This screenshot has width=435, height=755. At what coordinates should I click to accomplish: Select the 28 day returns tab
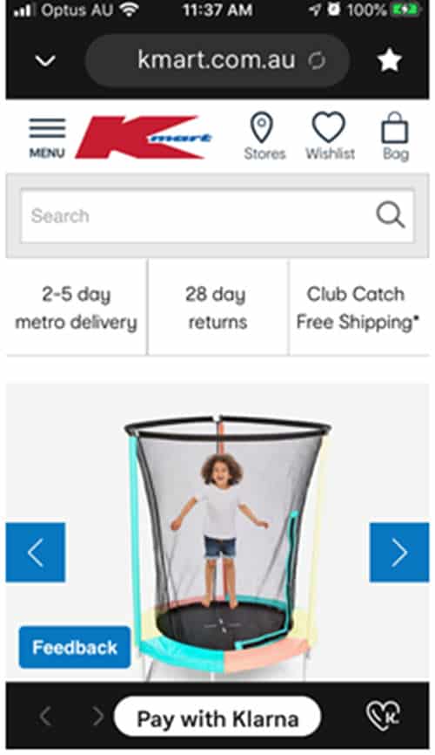pos(217,308)
